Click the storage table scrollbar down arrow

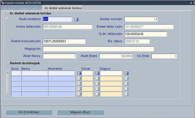tap(8, 95)
